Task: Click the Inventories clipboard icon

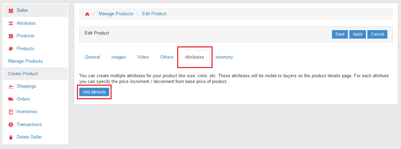Action: tap(11, 112)
